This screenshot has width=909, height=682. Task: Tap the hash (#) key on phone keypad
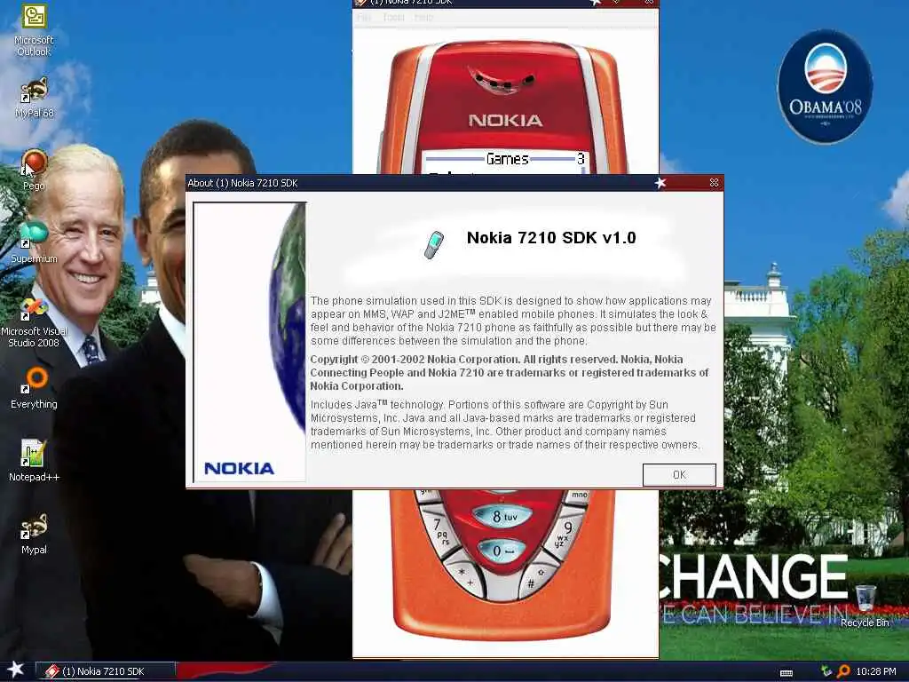536,579
